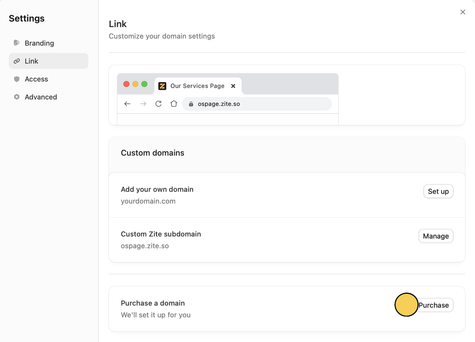Set up your own domain
475x342 pixels.
pyautogui.click(x=438, y=191)
